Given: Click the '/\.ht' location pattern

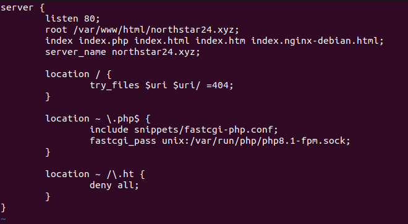Looking at the screenshot, I should (x=120, y=175).
